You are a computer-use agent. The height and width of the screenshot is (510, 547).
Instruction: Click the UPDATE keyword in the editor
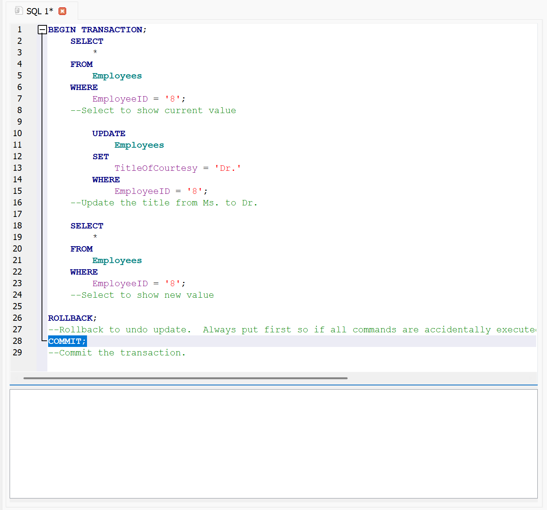pos(109,133)
